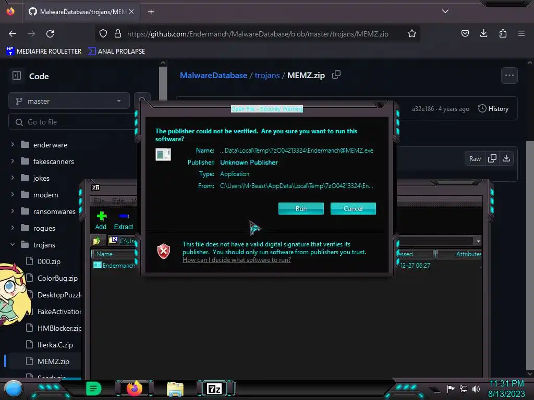The image size is (534, 400).
Task: Download raw file icon
Action: (506, 158)
